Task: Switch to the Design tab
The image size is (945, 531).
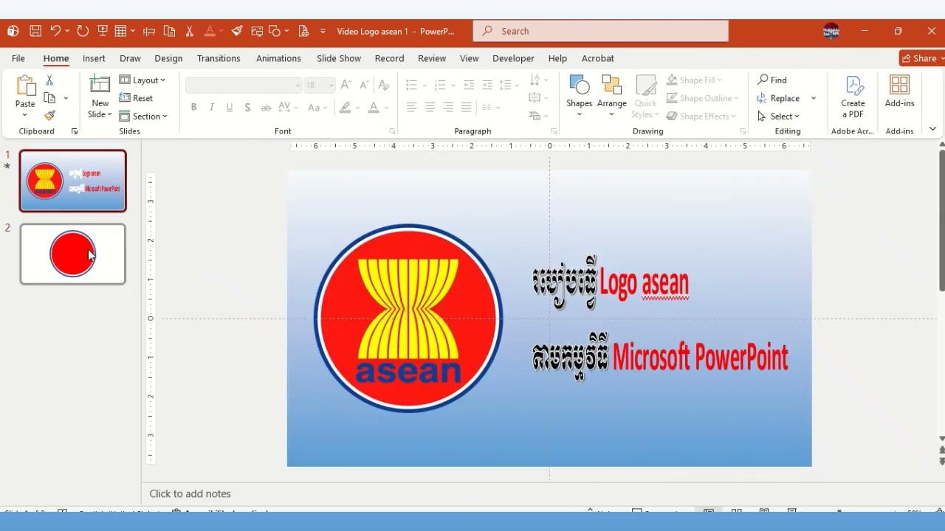Action: coord(168,58)
